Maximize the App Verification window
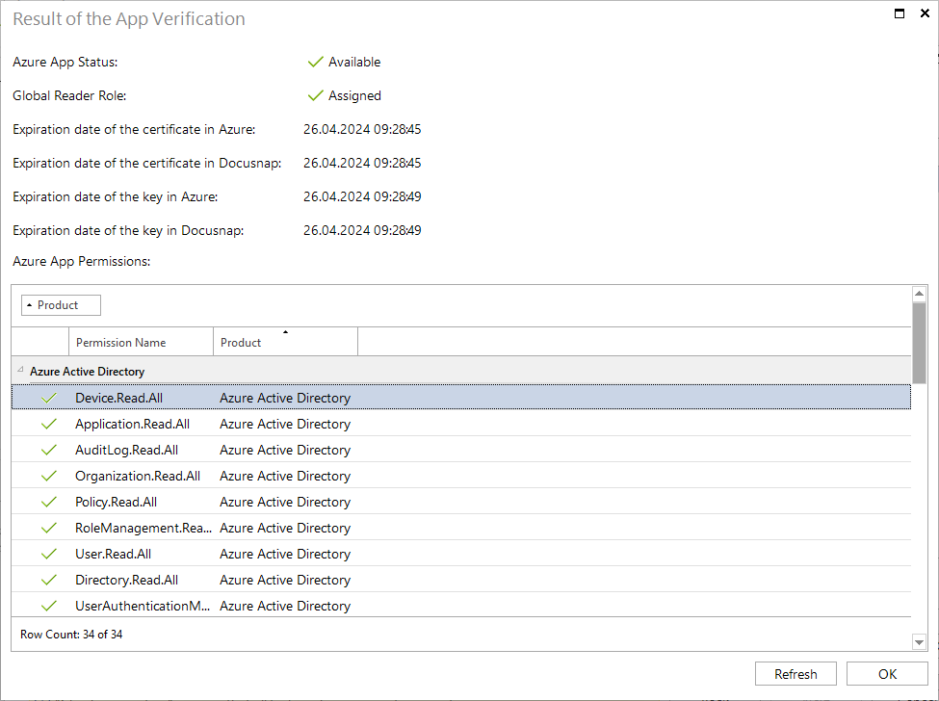This screenshot has height=701, width=939. [x=899, y=13]
